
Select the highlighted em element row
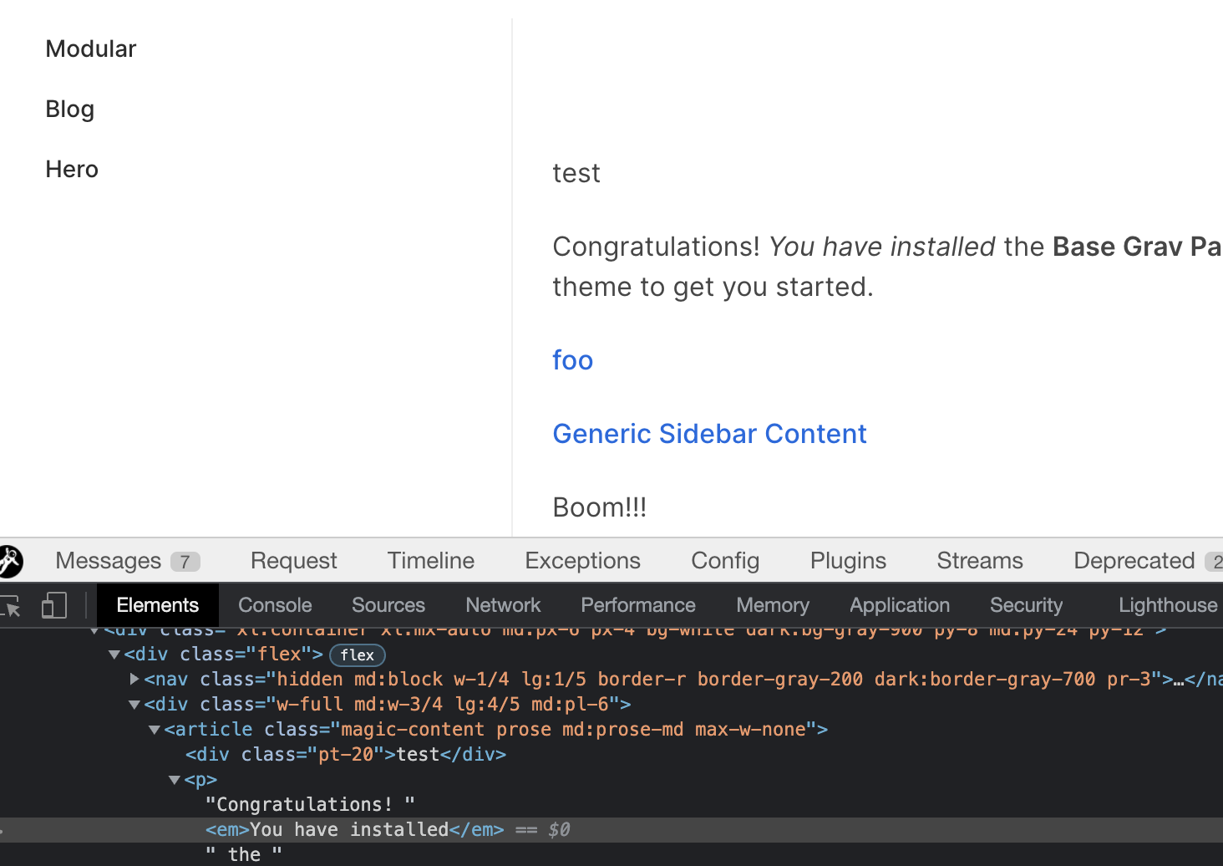click(x=351, y=829)
